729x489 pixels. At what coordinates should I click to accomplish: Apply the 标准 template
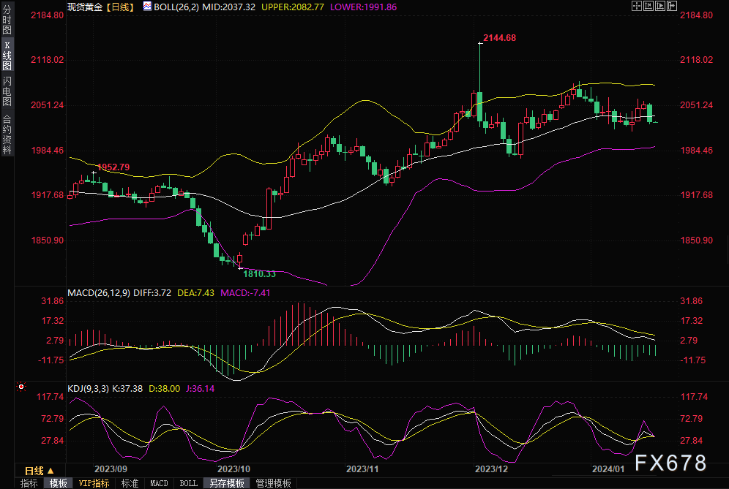(130, 483)
